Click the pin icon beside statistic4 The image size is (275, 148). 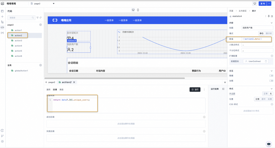(269, 16)
